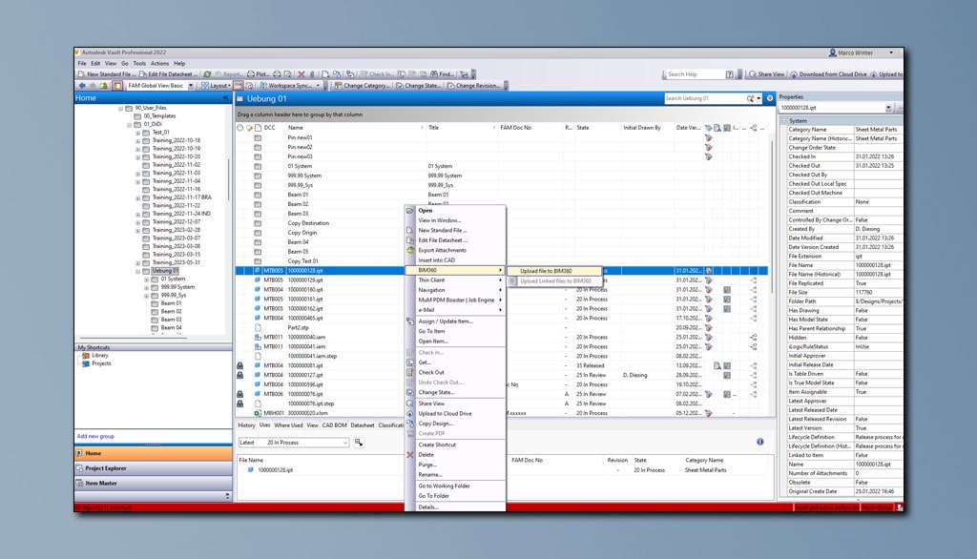This screenshot has width=977, height=559.
Task: Click the New Standard File toolbar icon
Action: pos(81,73)
